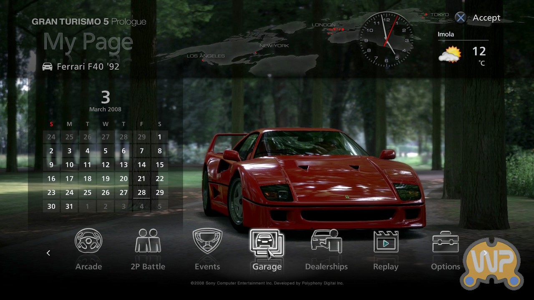Screen dimensions: 534x300
Task: Click the Imola weather cloud icon
Action: (x=450, y=55)
